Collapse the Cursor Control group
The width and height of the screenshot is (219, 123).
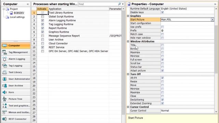click(128, 107)
